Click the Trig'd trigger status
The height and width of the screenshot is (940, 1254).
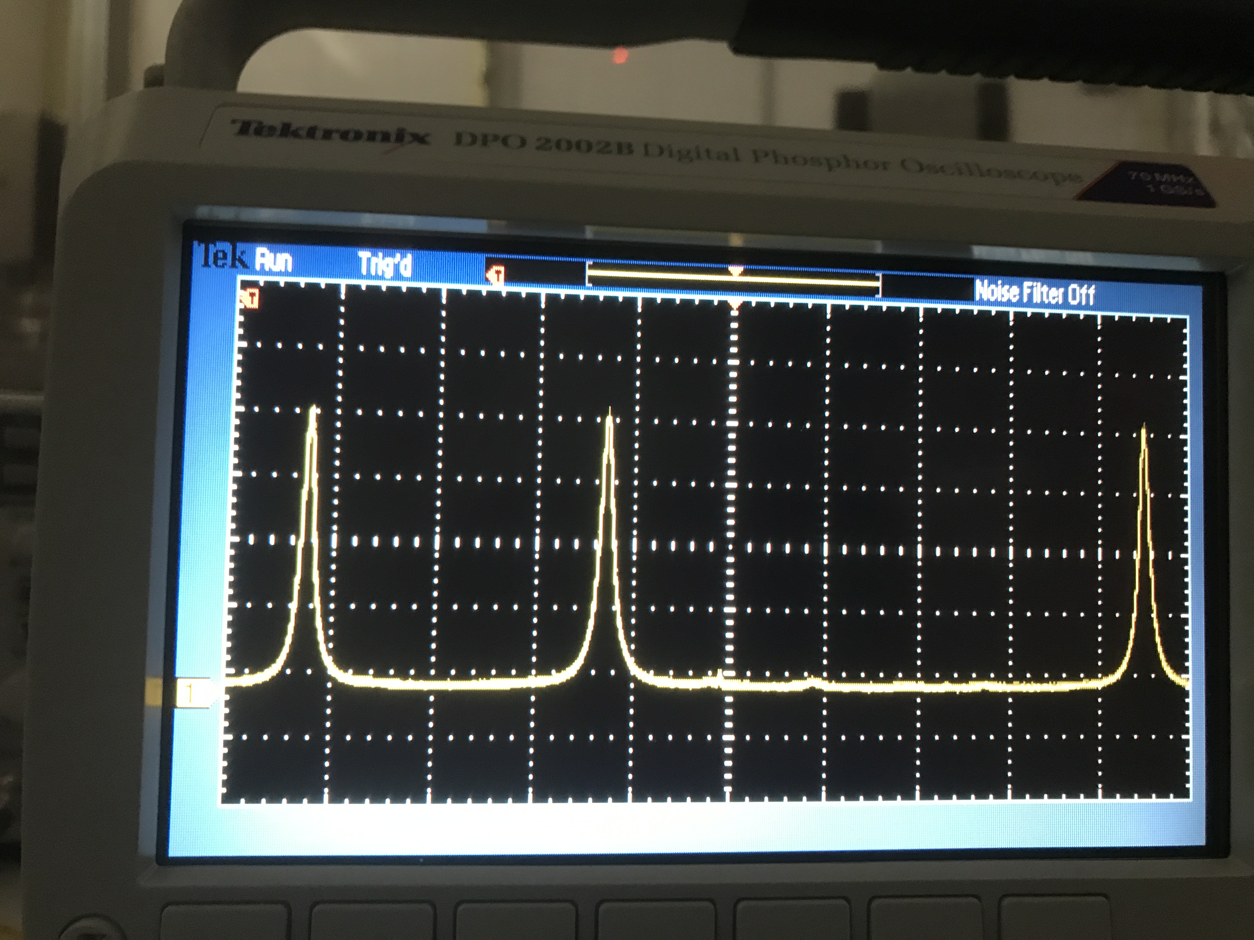point(385,265)
